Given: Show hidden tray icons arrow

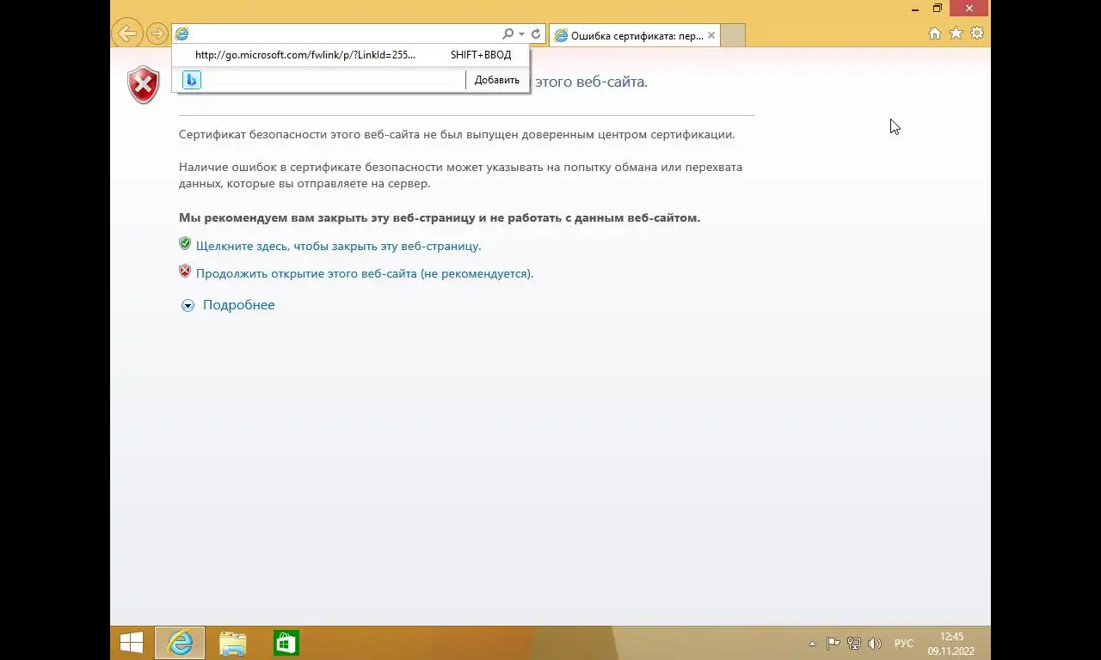Looking at the screenshot, I should point(812,644).
